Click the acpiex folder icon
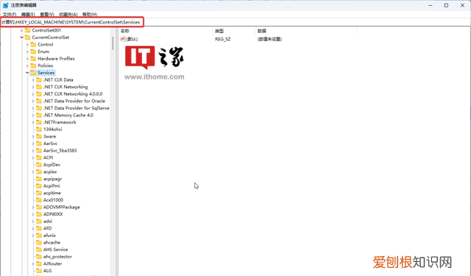This screenshot has width=471, height=276. (39, 171)
